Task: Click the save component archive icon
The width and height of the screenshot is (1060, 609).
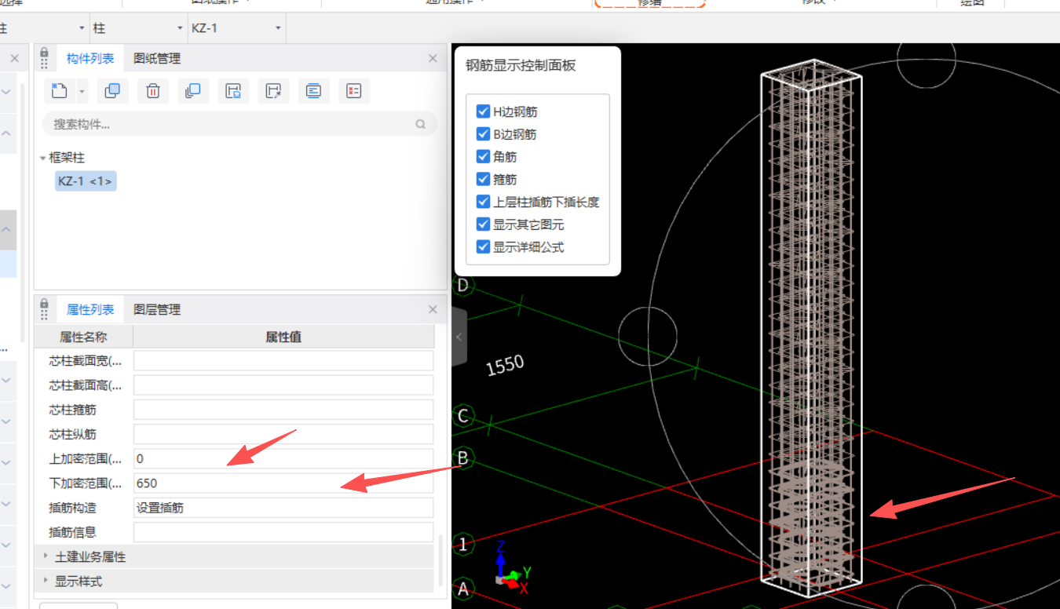Action: click(x=233, y=91)
